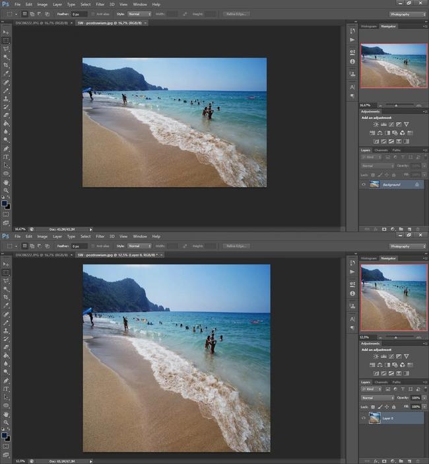The height and width of the screenshot is (464, 429).
Task: Click Refine Edge button in upper options bar
Action: tap(236, 14)
